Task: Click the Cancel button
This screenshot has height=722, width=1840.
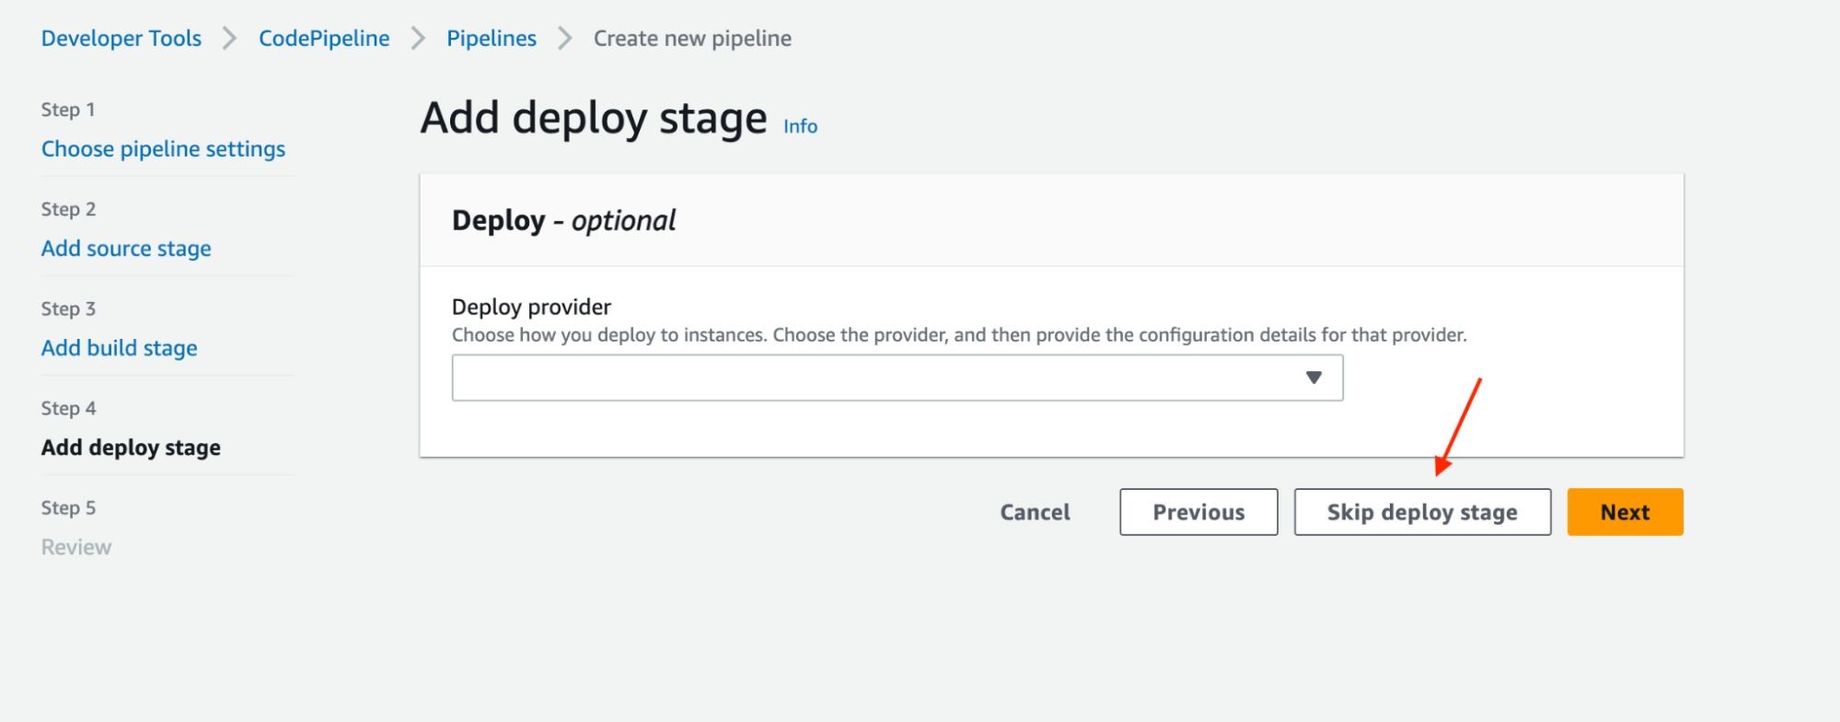Action: coord(1035,512)
